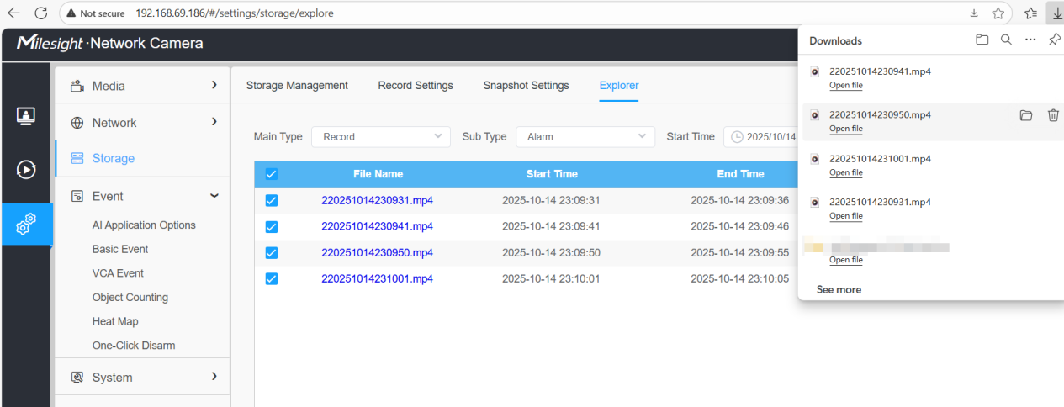Delete the 220251014230950.mp4 download
Image resolution: width=1064 pixels, height=407 pixels.
pyautogui.click(x=1053, y=115)
